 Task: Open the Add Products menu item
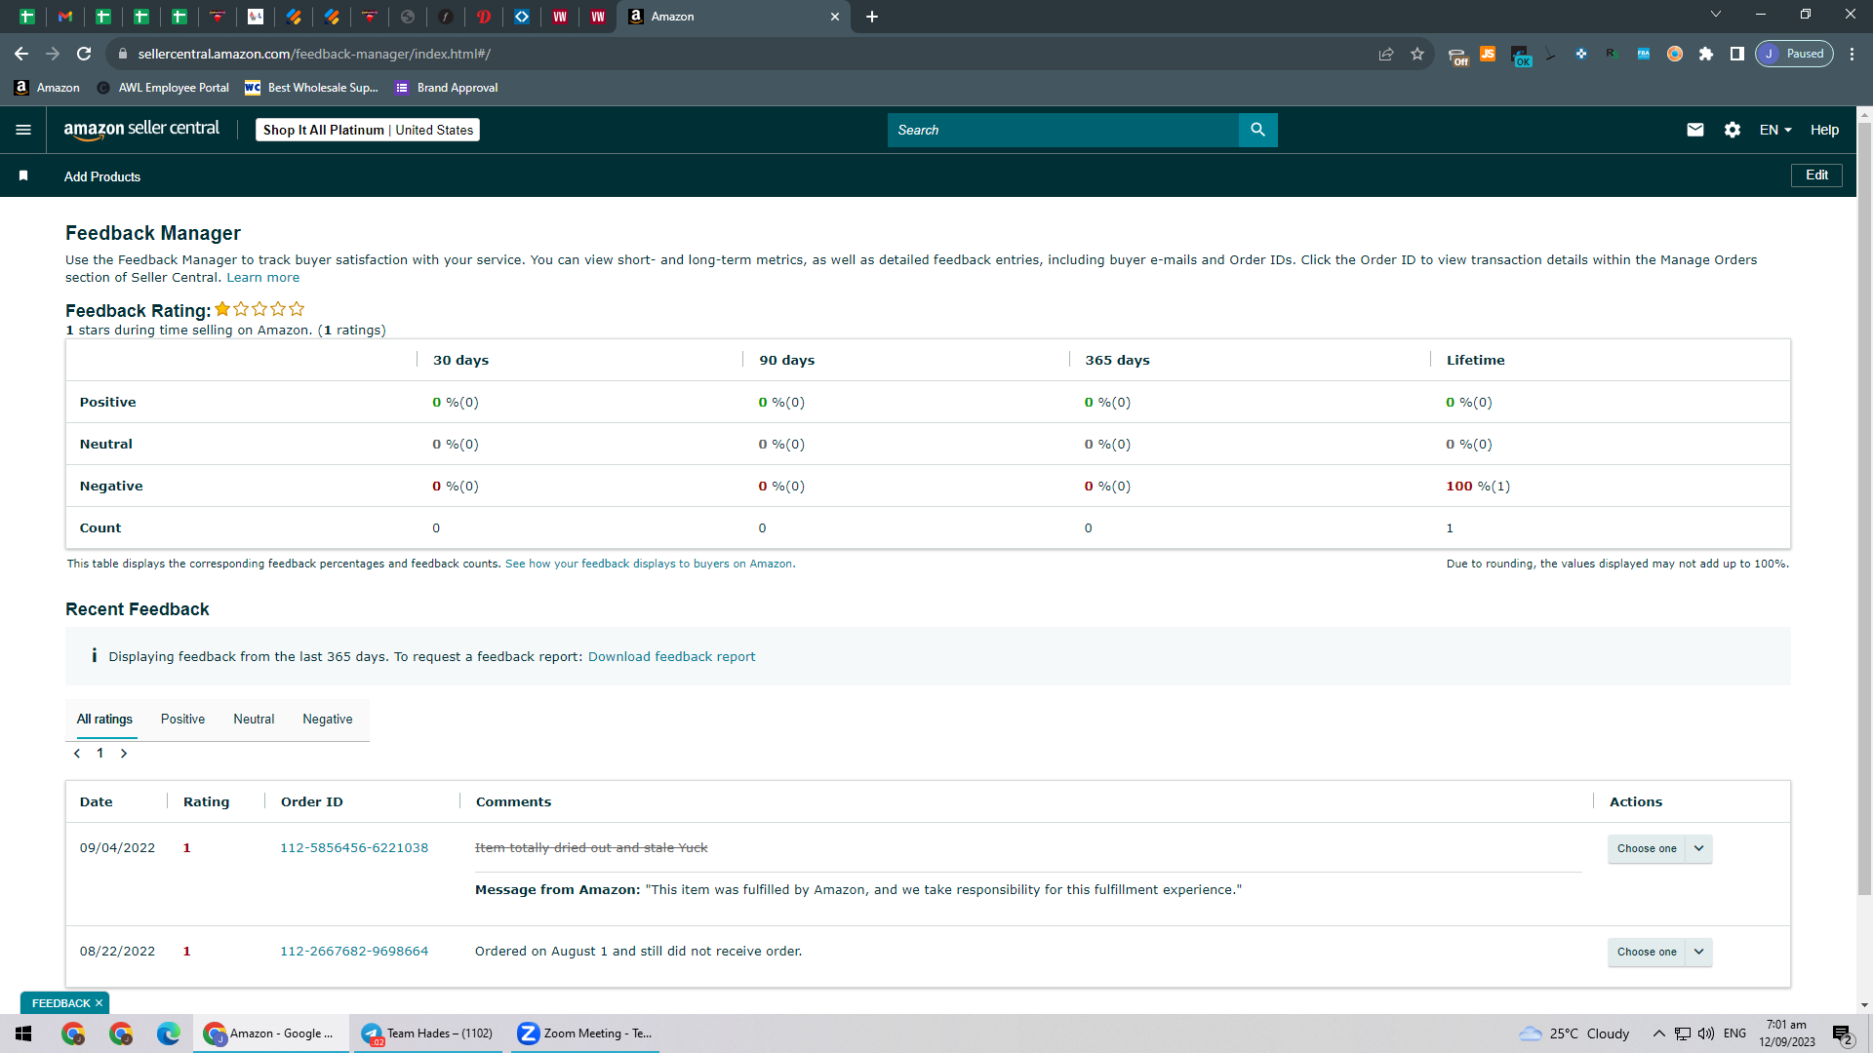pyautogui.click(x=102, y=176)
